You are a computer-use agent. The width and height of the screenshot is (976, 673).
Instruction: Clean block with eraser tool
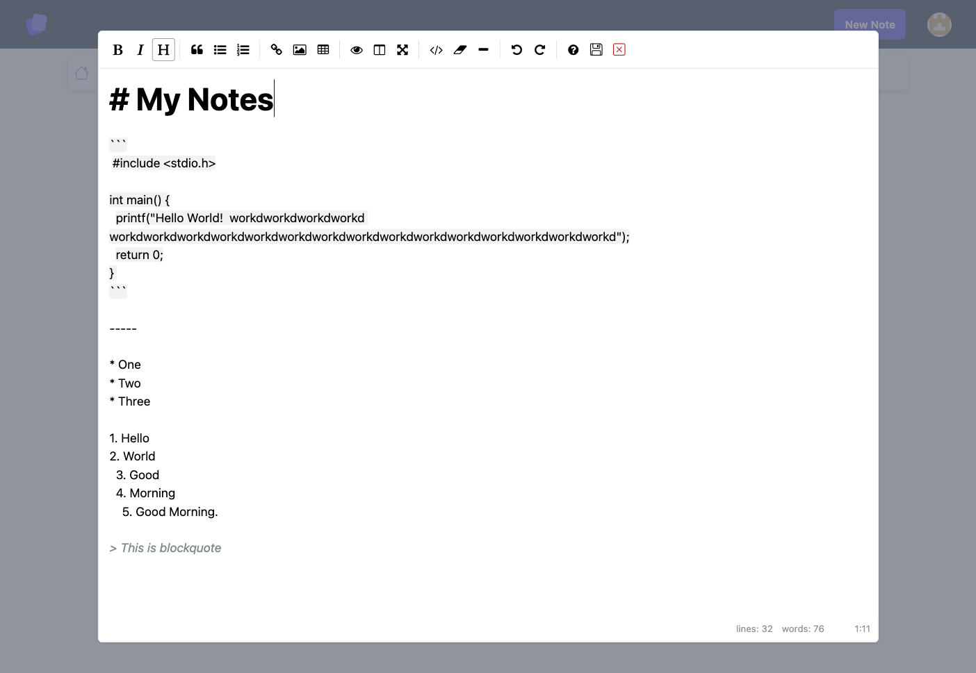coord(460,50)
